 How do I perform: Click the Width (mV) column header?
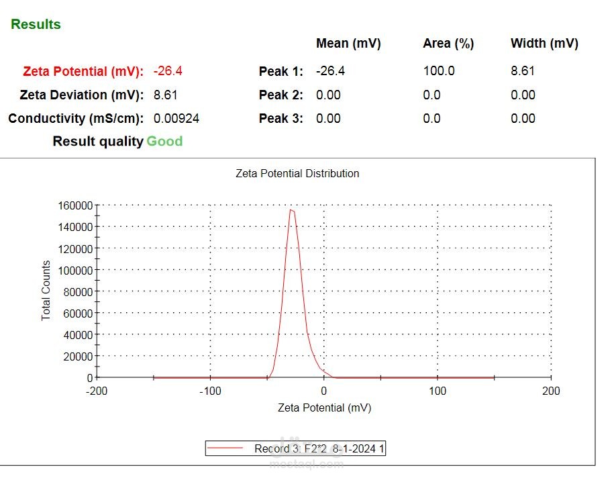(544, 43)
